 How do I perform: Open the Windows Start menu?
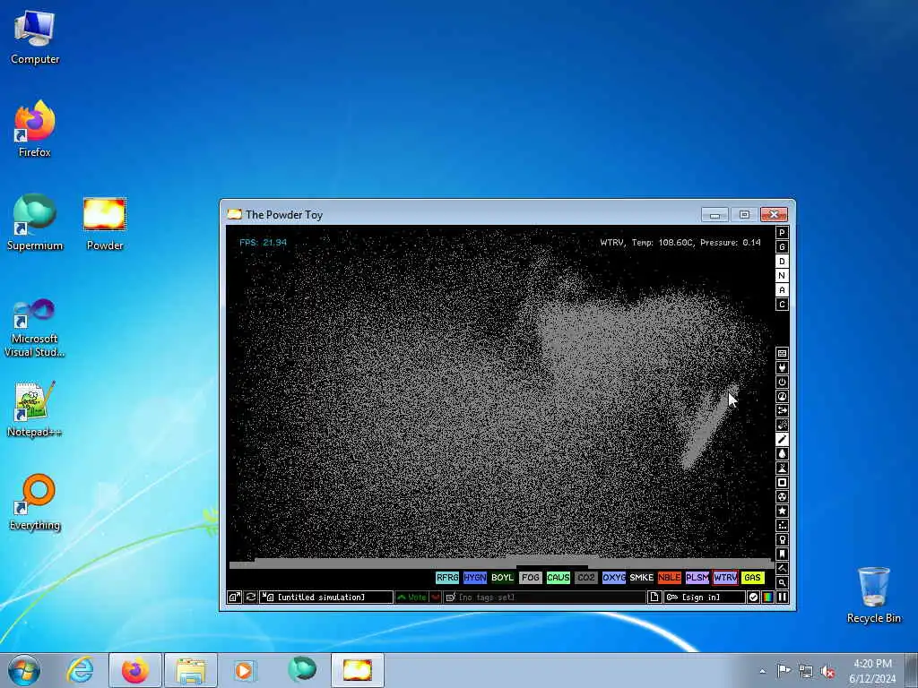24,670
